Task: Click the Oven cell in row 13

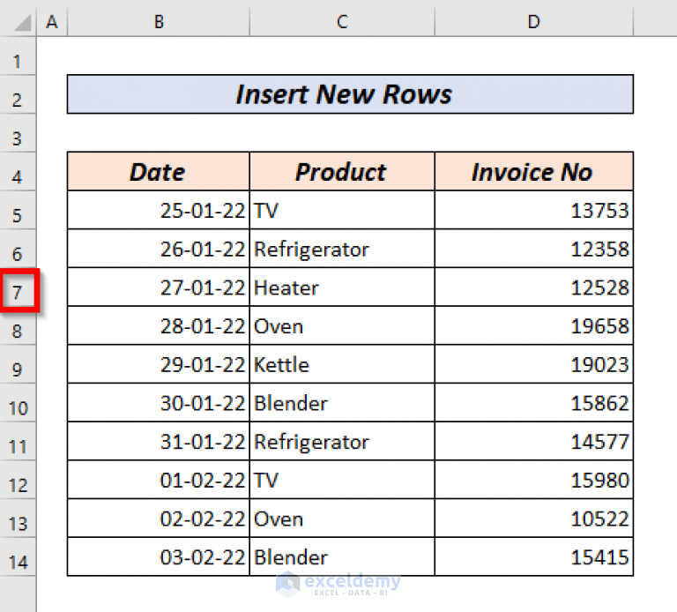Action: pyautogui.click(x=342, y=519)
